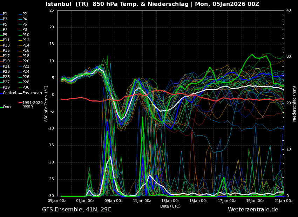Viewport: 298px width, 217px height.
Task: Click temperature axis value -10
Action: (51, 128)
